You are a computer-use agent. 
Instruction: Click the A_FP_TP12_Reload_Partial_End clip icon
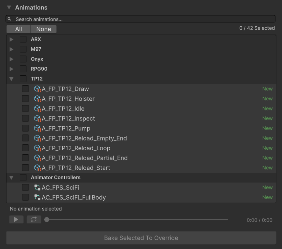pos(38,158)
